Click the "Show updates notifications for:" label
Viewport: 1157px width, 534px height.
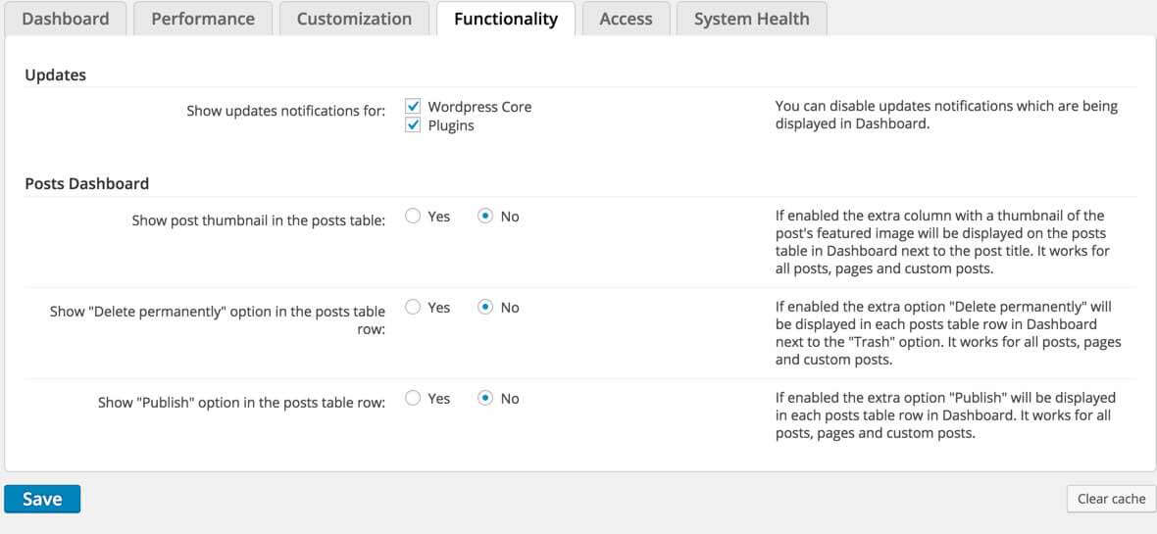click(285, 111)
